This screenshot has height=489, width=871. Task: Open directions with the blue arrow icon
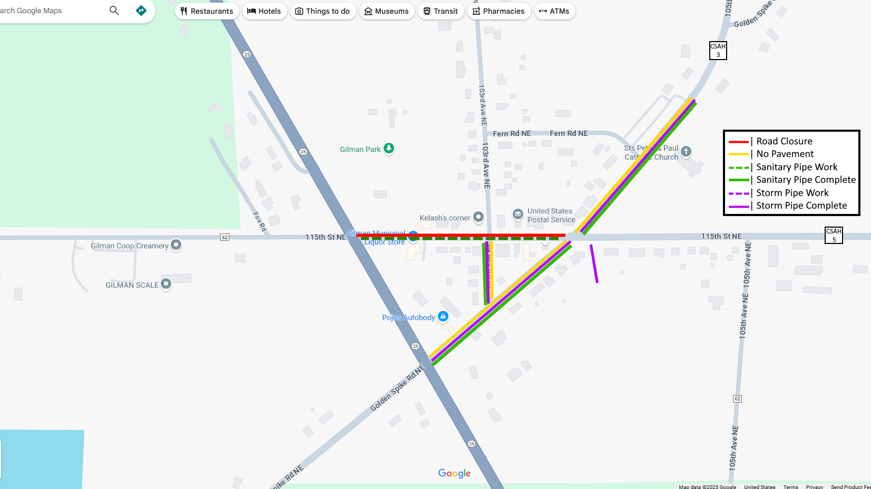[x=141, y=10]
